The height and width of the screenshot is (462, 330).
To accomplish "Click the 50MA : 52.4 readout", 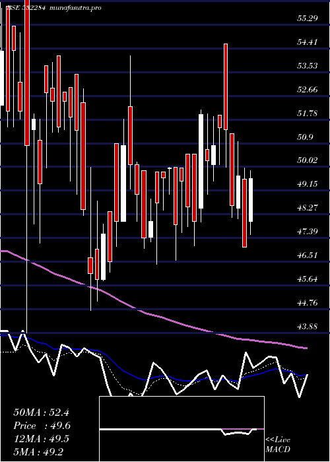I will click(41, 412).
